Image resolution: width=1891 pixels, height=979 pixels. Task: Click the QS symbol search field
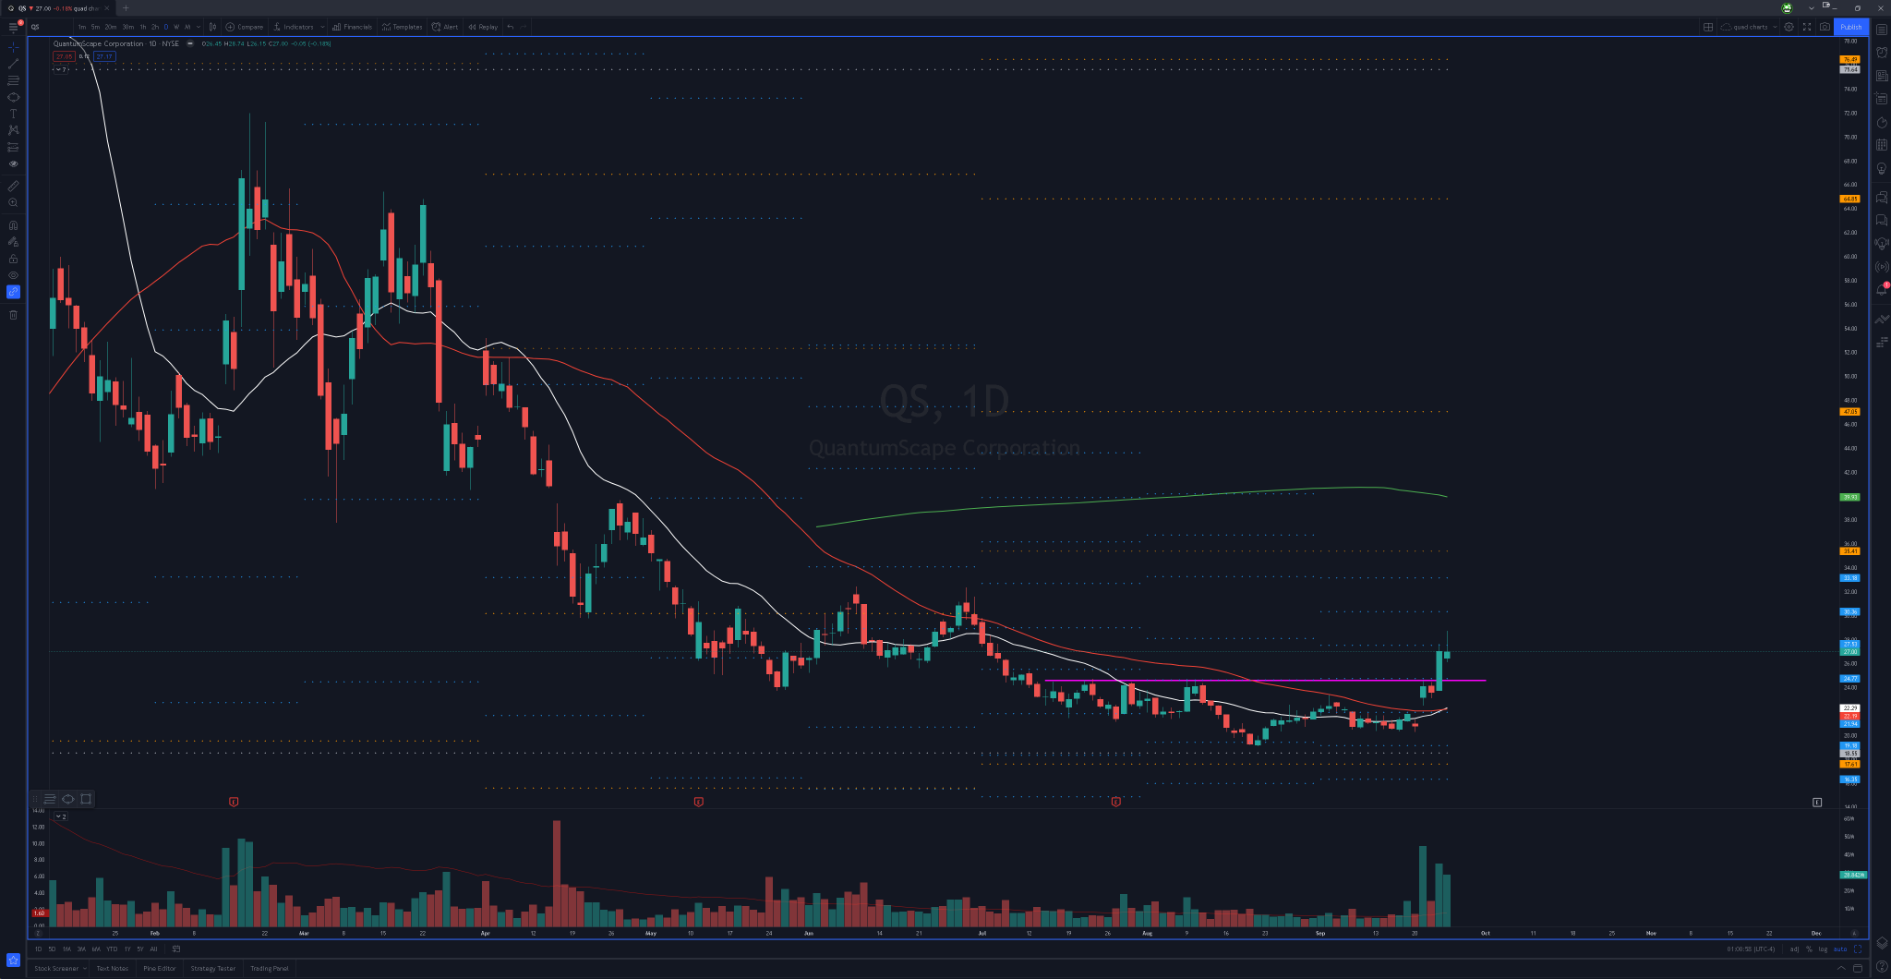point(49,27)
